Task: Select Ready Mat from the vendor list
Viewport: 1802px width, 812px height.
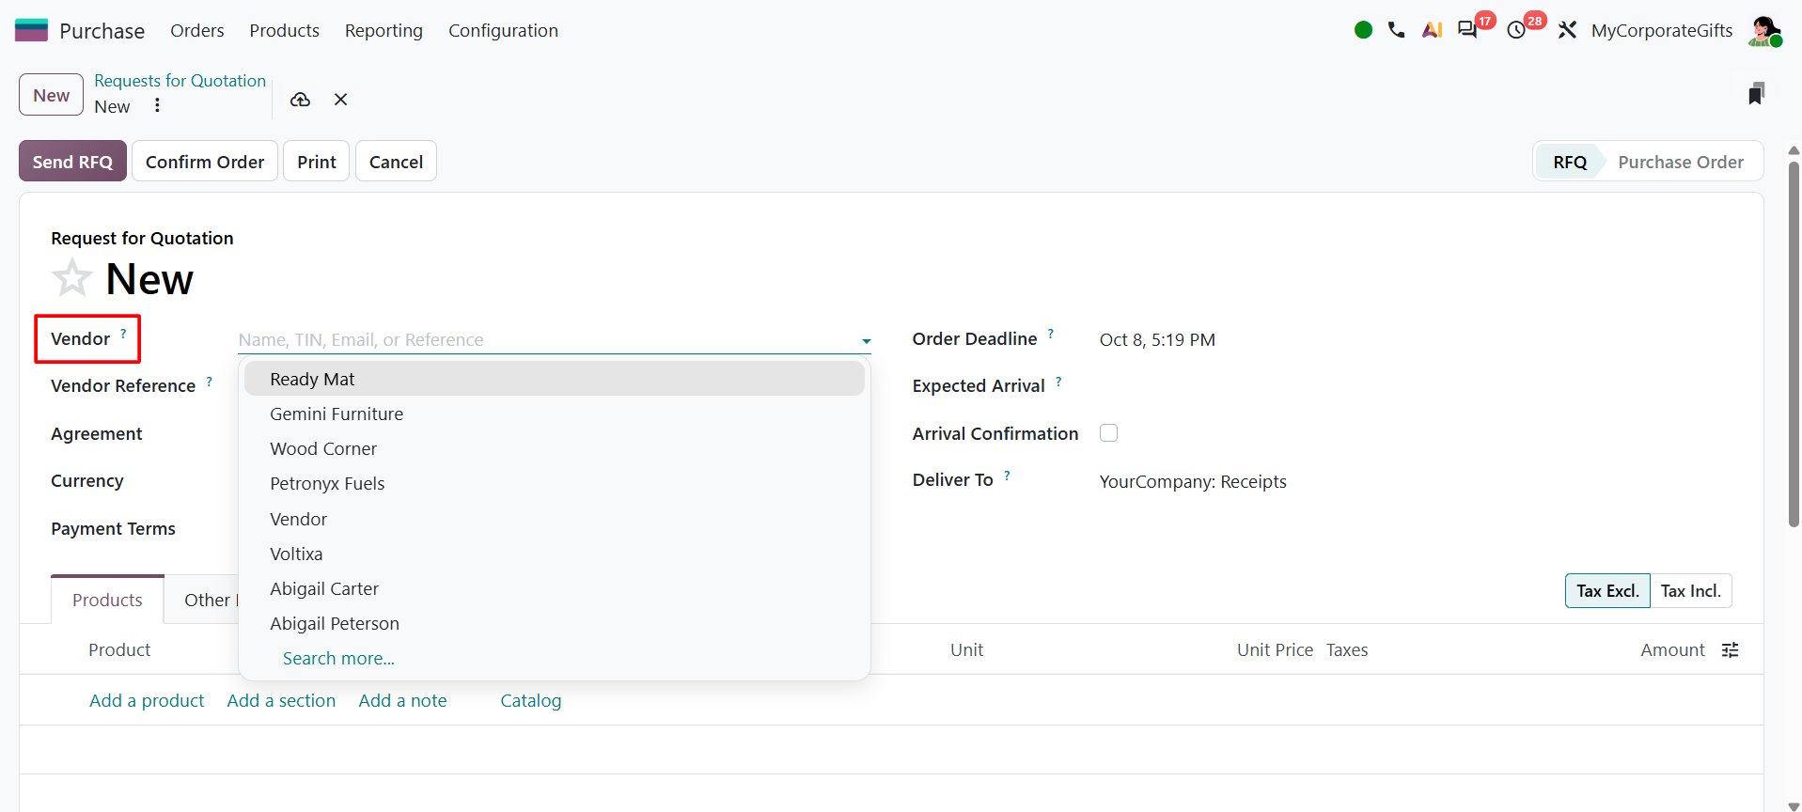Action: coord(554,379)
